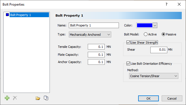Click the Method label text
The height and width of the screenshot is (105, 186).
(x=133, y=70)
